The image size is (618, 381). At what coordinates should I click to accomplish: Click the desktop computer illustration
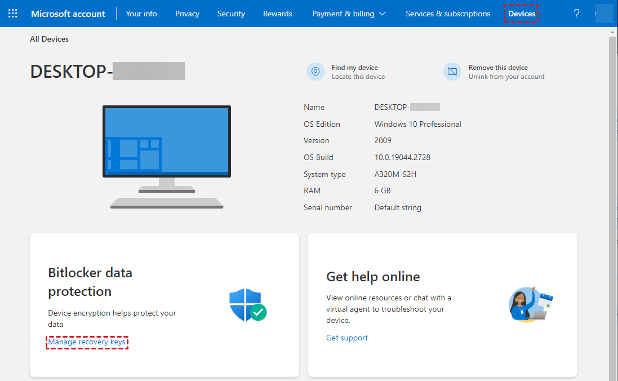167,157
